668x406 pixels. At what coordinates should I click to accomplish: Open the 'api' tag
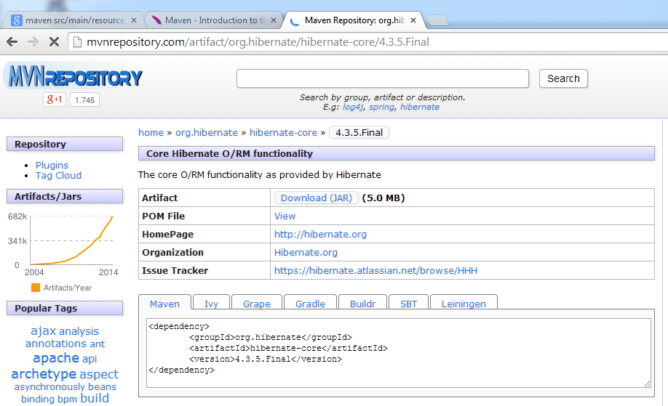click(x=90, y=359)
